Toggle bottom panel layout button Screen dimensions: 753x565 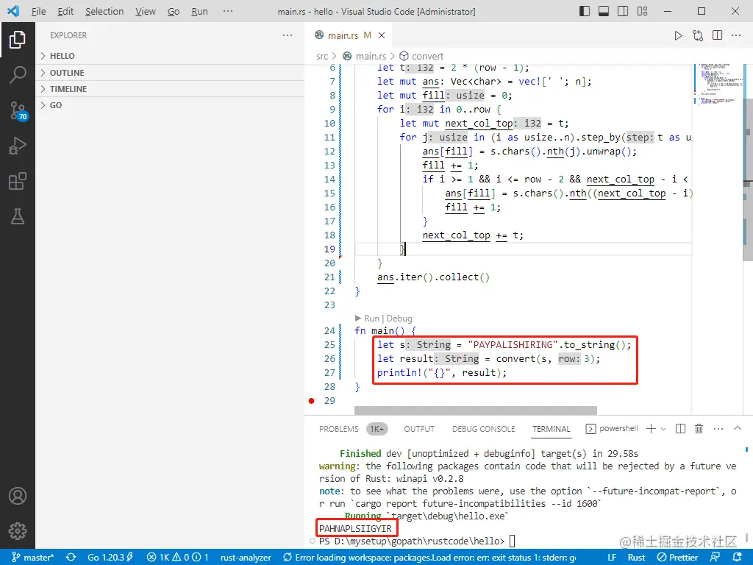pyautogui.click(x=604, y=11)
